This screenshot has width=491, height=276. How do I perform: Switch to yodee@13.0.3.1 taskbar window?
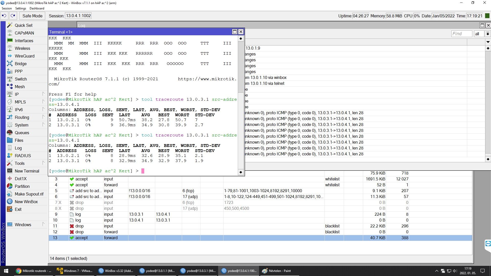tap(197, 271)
